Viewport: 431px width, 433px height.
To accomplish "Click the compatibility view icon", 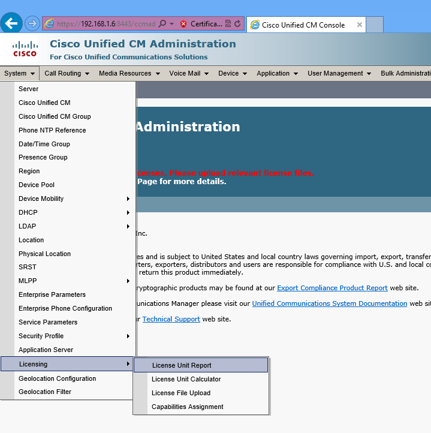I will point(228,24).
